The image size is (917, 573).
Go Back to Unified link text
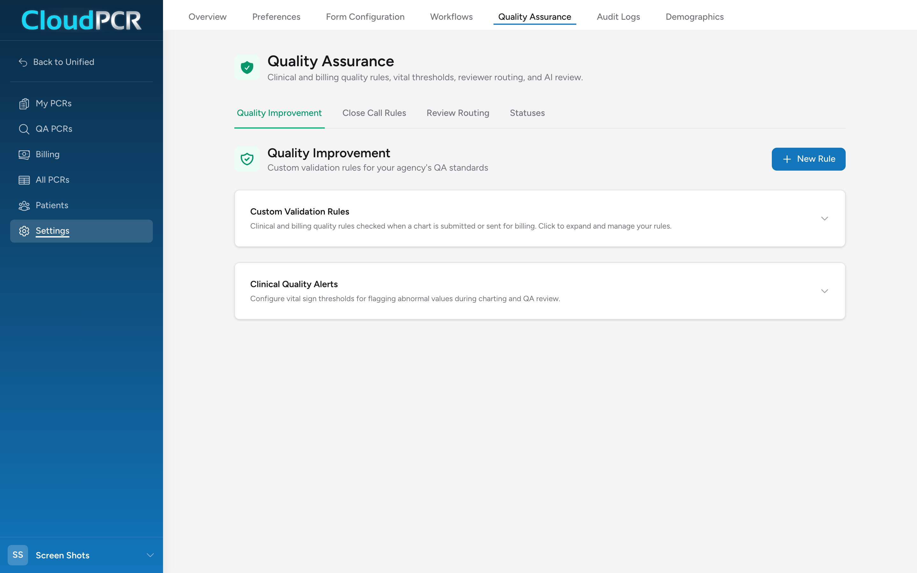click(x=64, y=62)
